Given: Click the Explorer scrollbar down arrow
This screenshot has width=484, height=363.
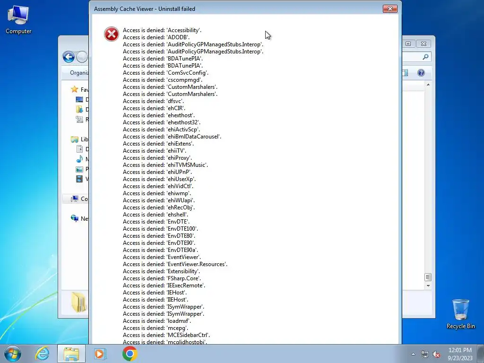Looking at the screenshot, I should [x=428, y=285].
